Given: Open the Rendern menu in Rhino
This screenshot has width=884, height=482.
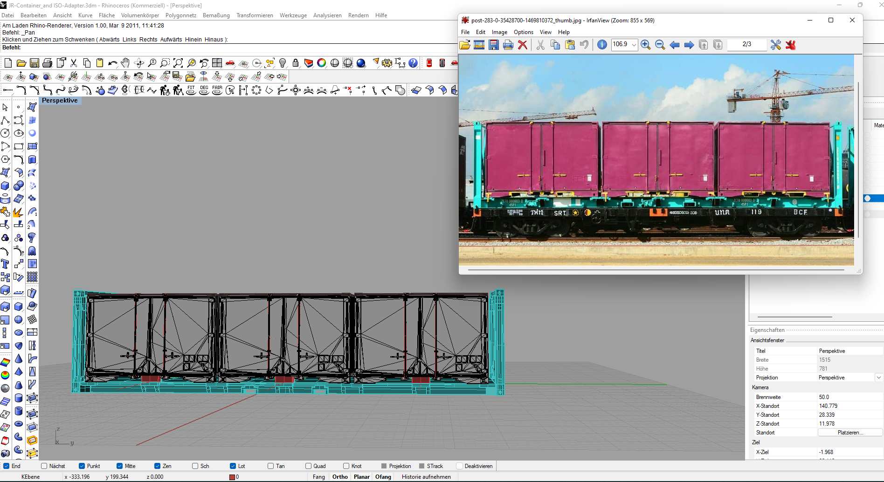Looking at the screenshot, I should tap(359, 15).
